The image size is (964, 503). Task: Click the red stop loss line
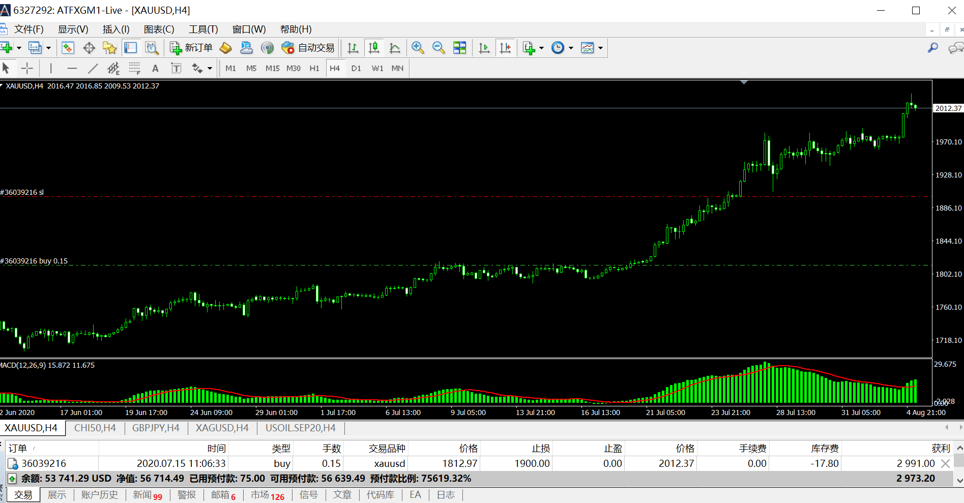pyautogui.click(x=458, y=196)
